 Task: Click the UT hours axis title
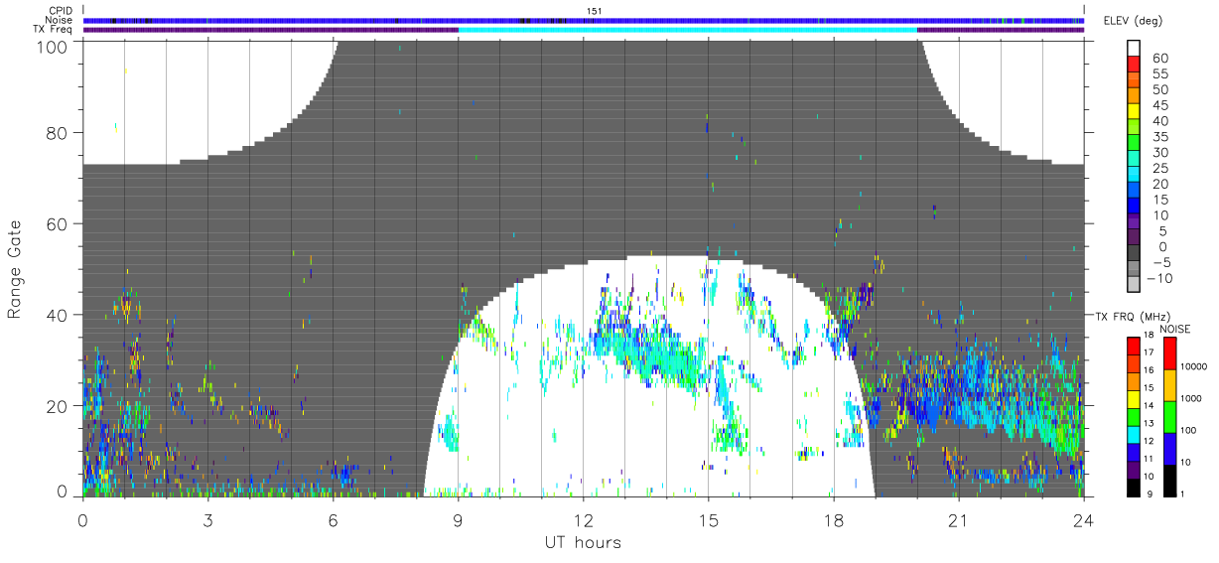583,542
